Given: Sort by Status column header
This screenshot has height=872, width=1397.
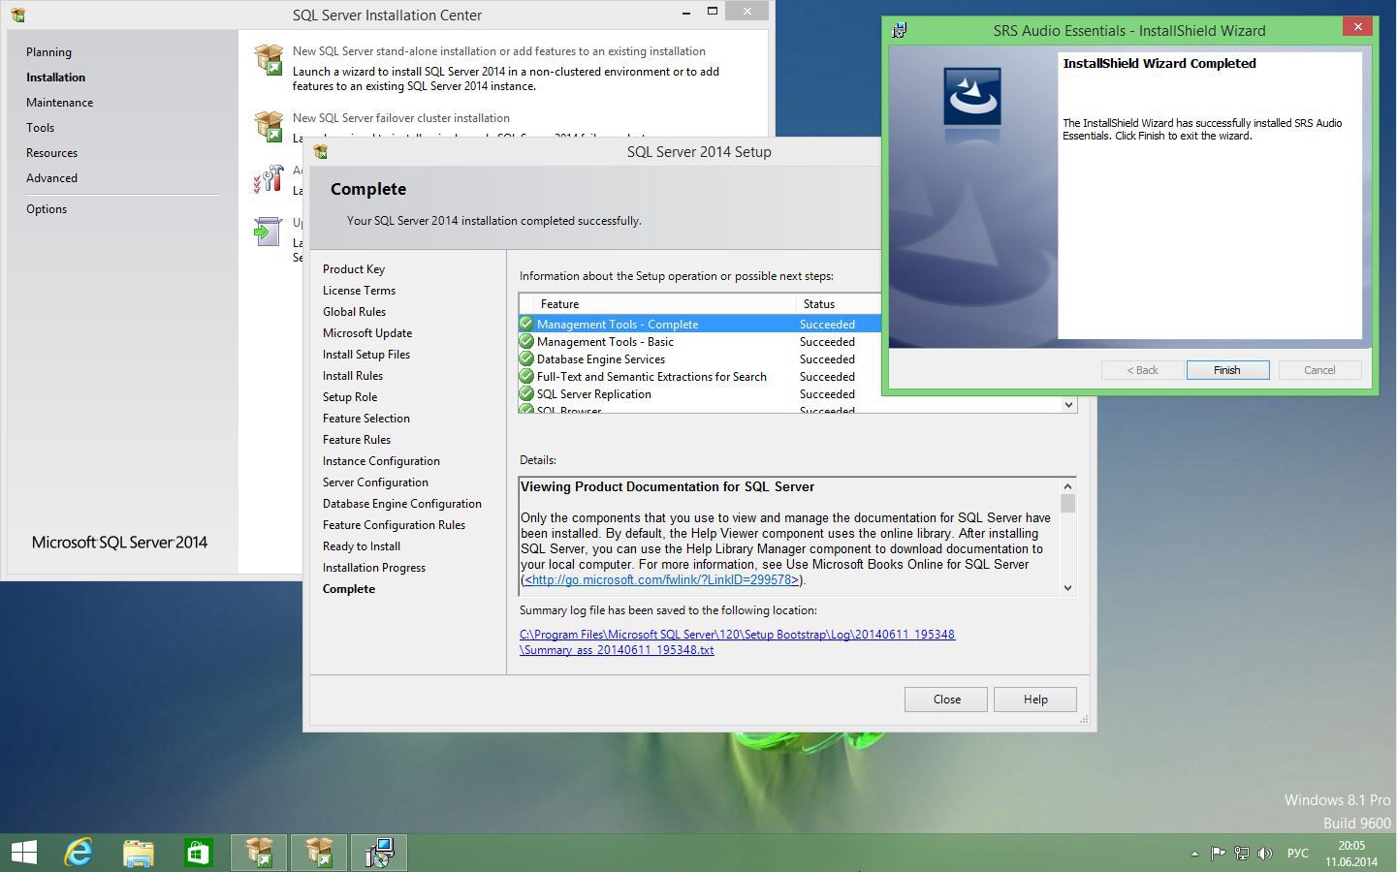Looking at the screenshot, I should tap(839, 304).
